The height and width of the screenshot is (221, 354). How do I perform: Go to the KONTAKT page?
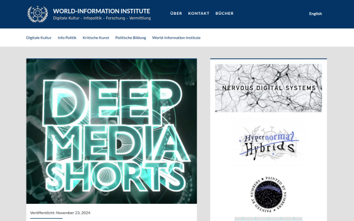tap(199, 14)
